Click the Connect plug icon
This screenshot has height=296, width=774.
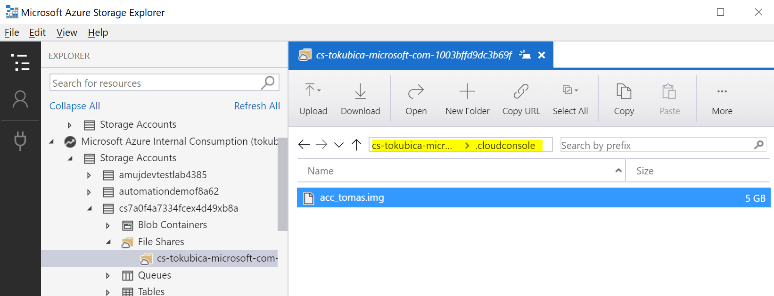coord(20,140)
